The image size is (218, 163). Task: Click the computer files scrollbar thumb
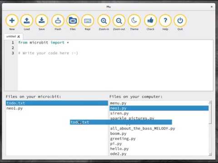tap(210, 114)
